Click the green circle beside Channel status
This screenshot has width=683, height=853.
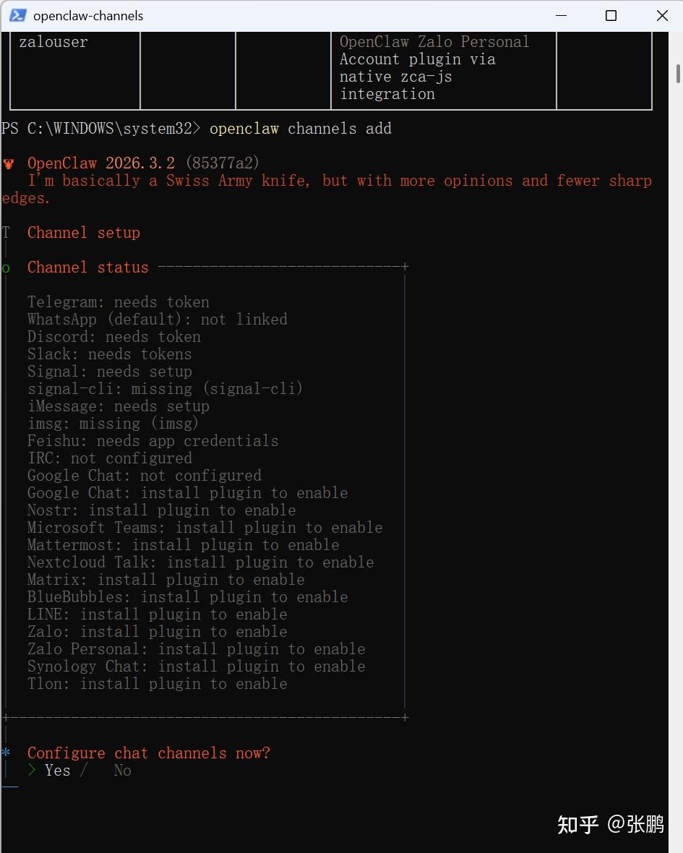6,267
